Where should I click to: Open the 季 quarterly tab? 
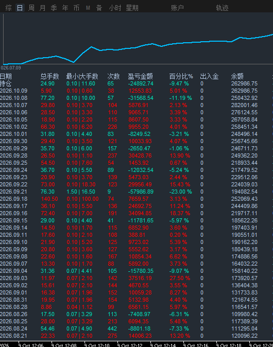(54, 8)
